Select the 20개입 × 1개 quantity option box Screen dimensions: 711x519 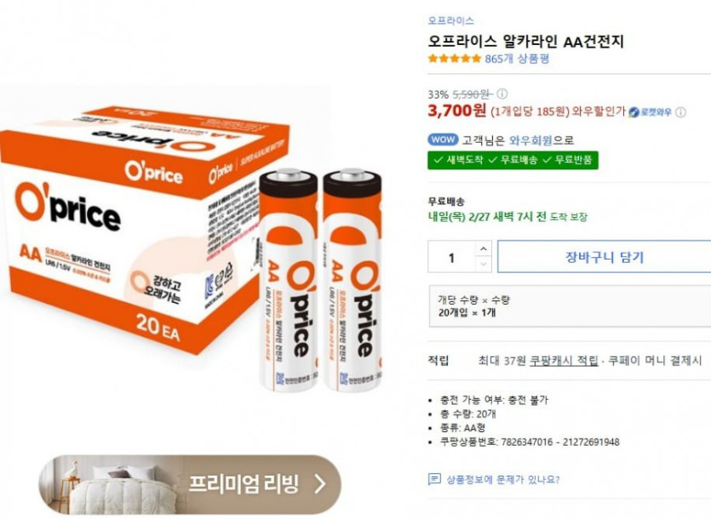[570, 306]
